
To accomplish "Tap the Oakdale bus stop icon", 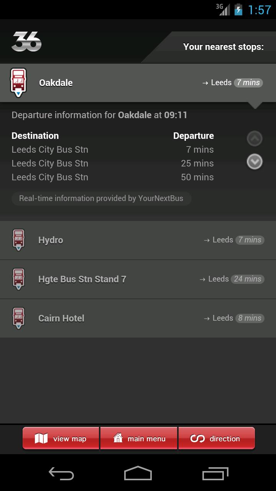I will (18, 82).
